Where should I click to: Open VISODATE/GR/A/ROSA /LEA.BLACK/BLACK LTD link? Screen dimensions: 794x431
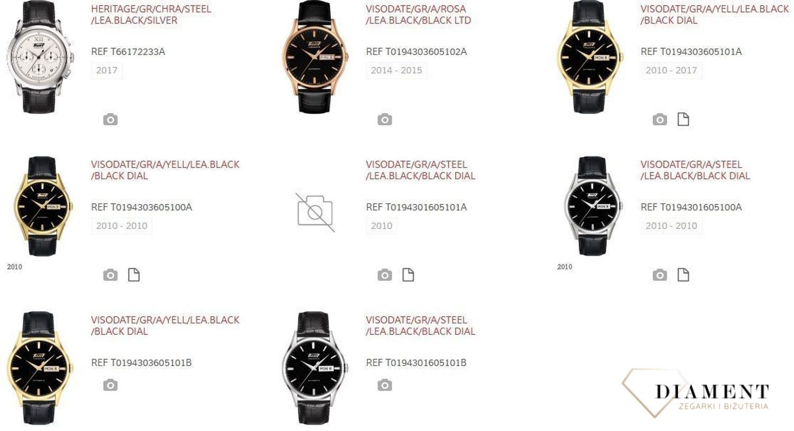click(x=418, y=15)
